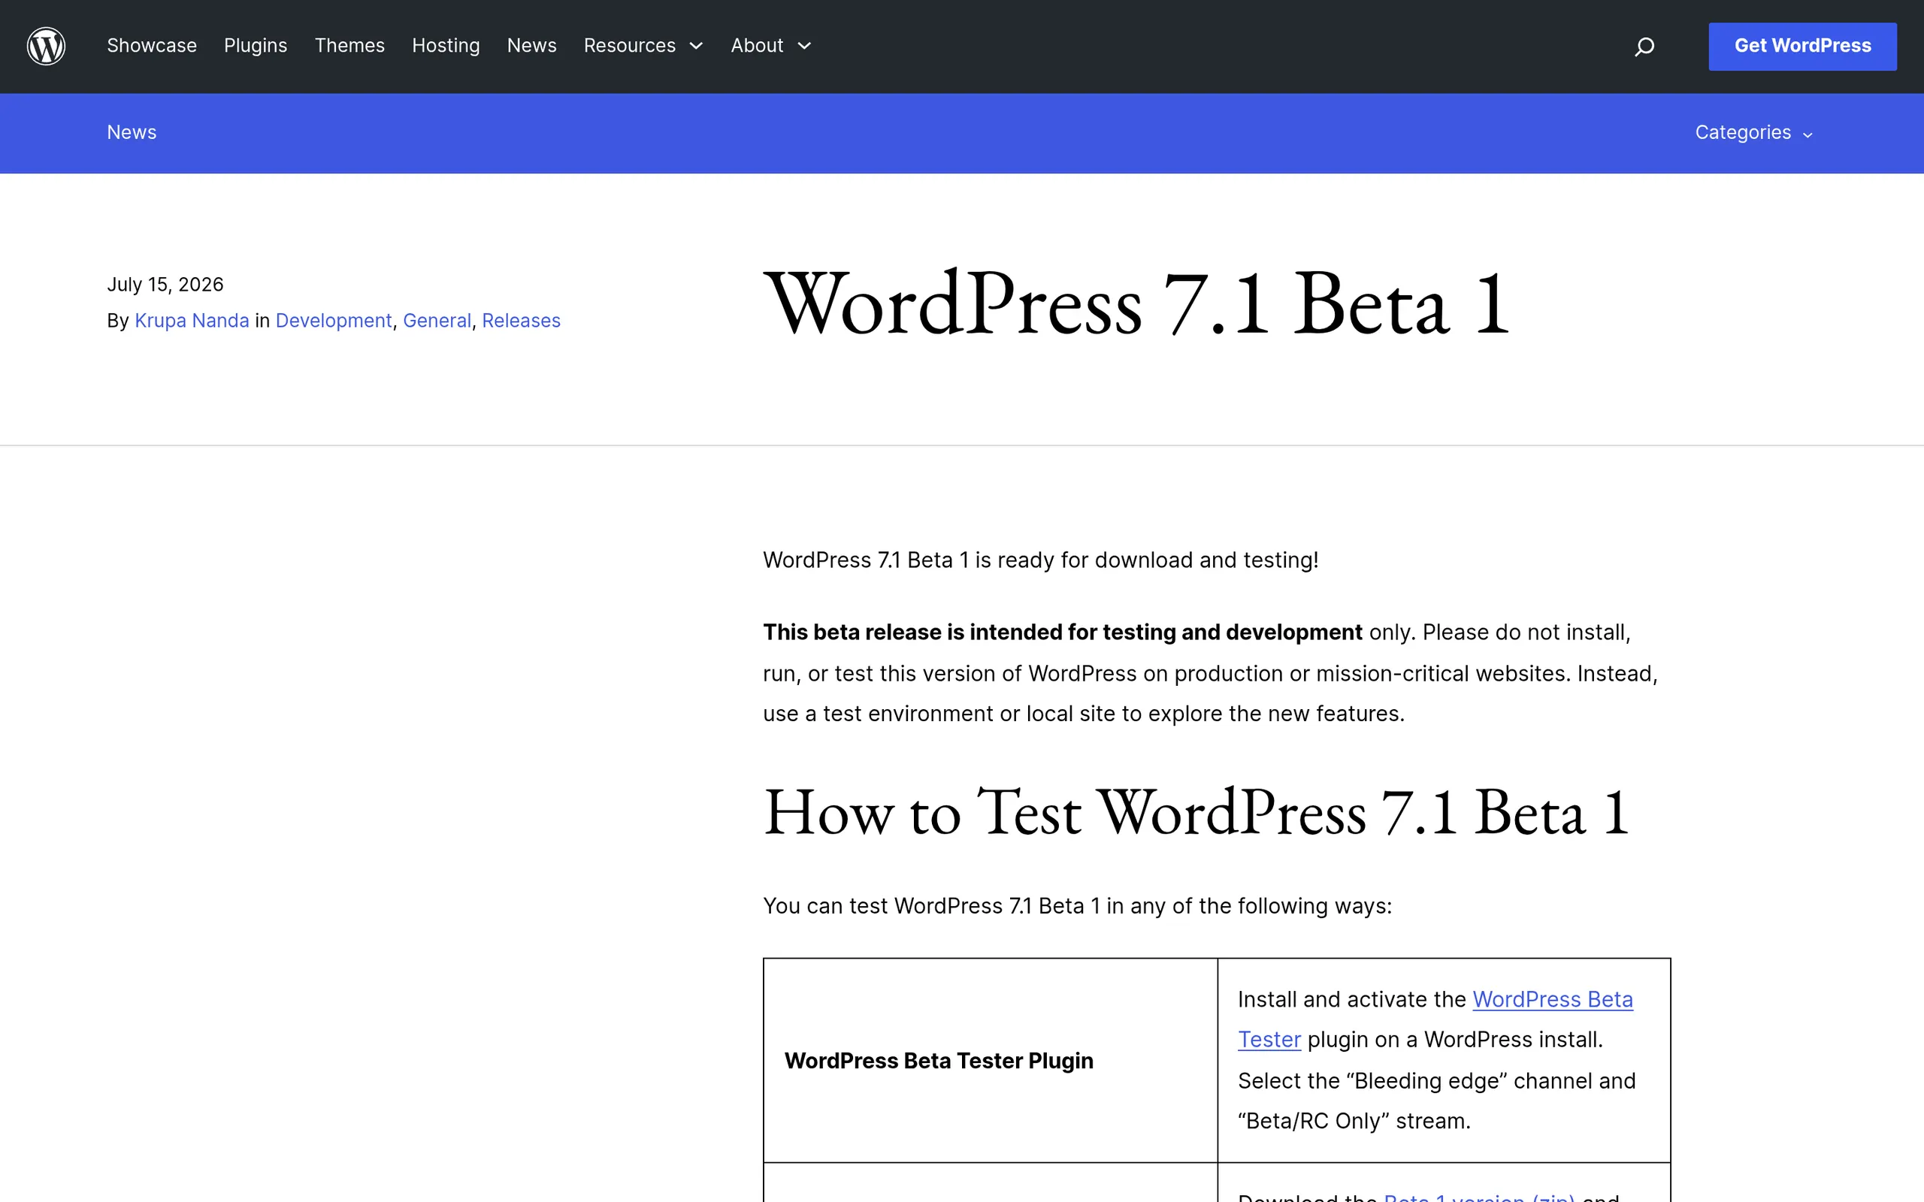
Task: Open Themes in the top navigation
Action: 349,45
